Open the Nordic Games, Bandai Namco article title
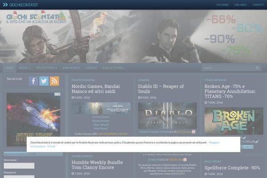 tap(96, 89)
